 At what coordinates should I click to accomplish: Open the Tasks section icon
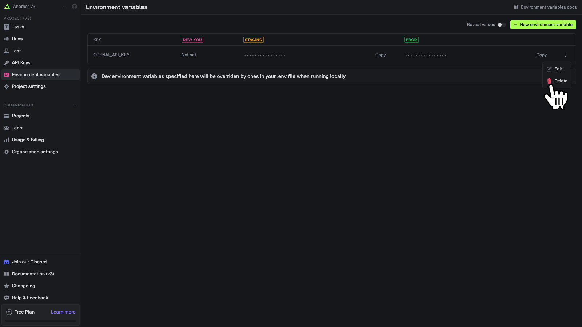[x=6, y=27]
